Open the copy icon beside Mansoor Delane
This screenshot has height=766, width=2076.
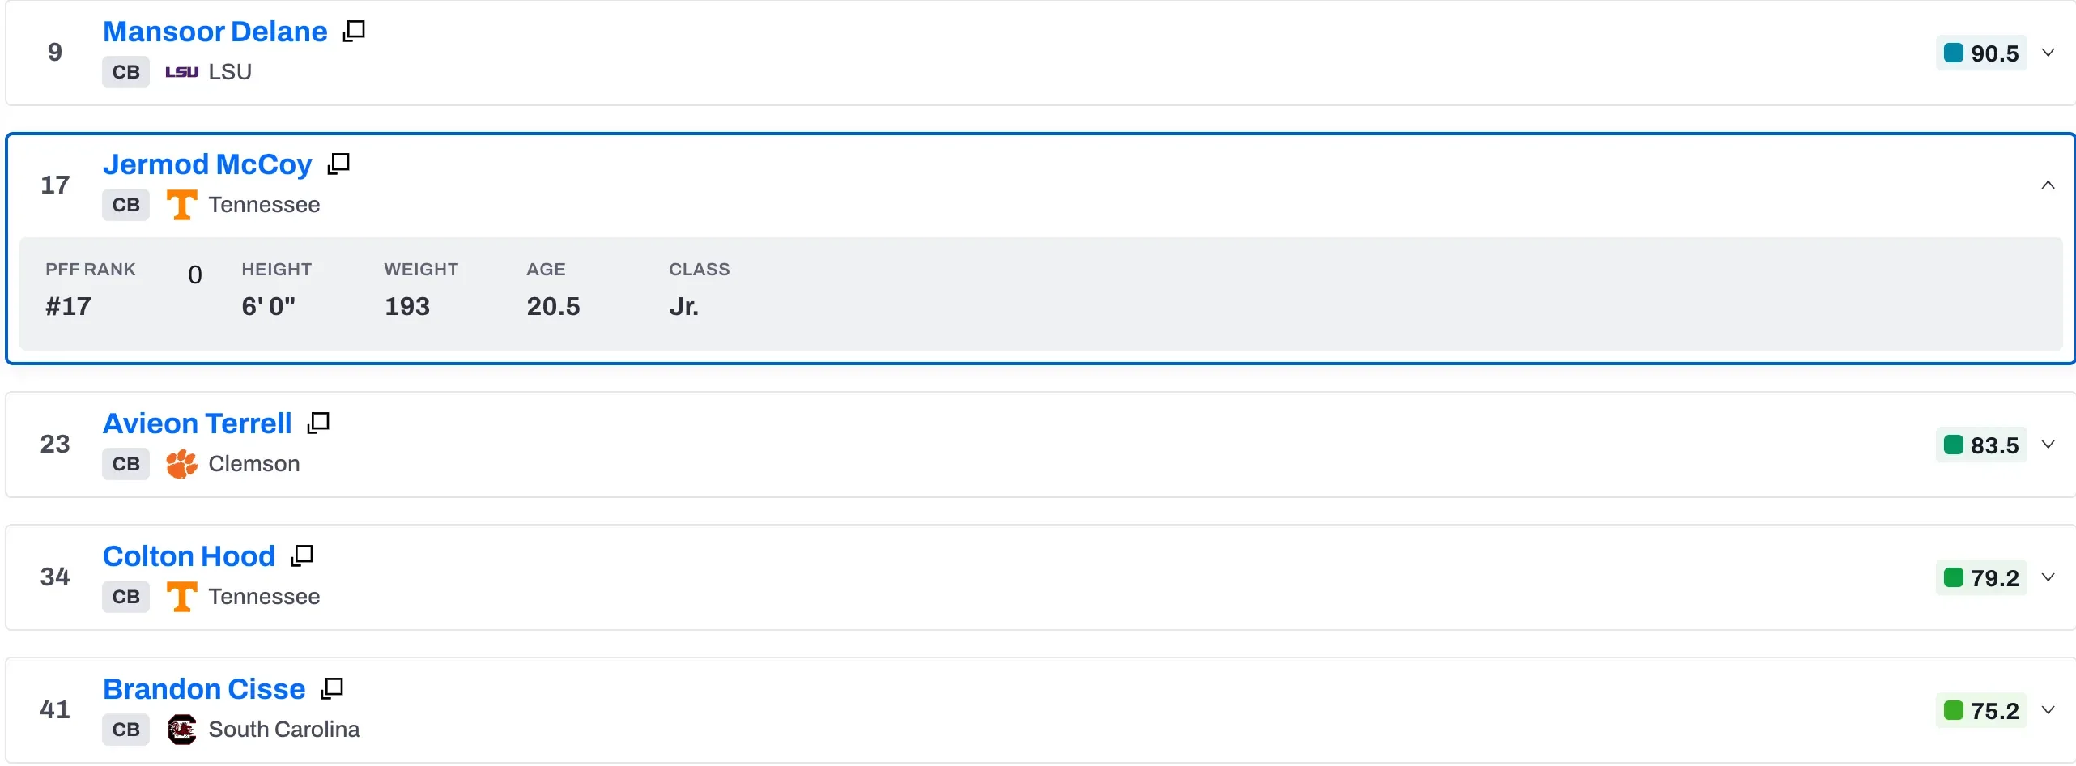click(354, 31)
